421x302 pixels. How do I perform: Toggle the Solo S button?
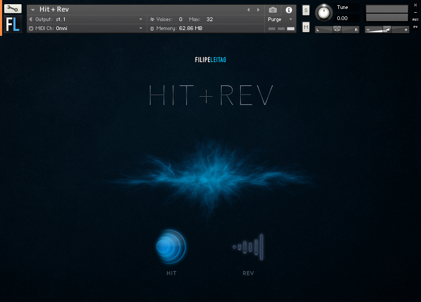click(x=306, y=11)
